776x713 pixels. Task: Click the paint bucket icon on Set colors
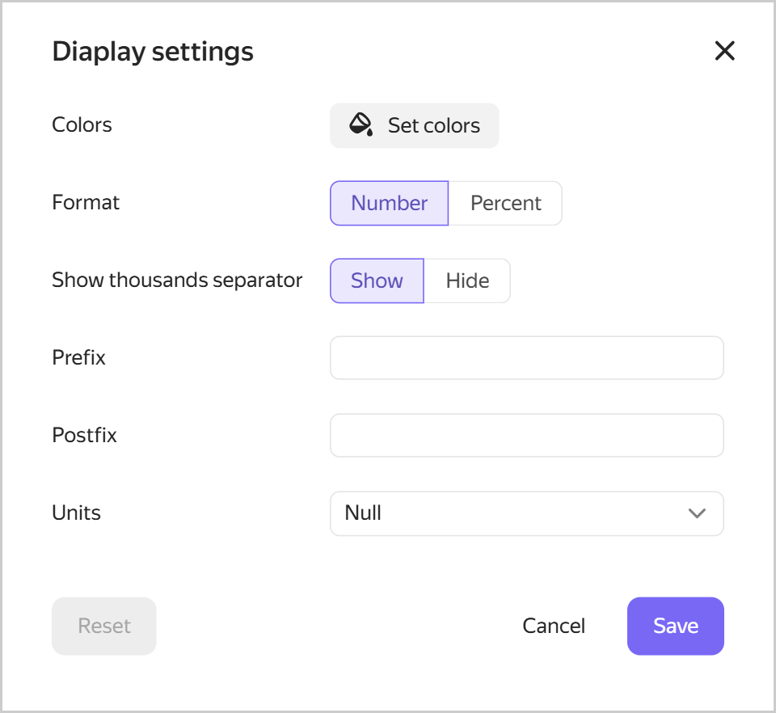(x=359, y=124)
